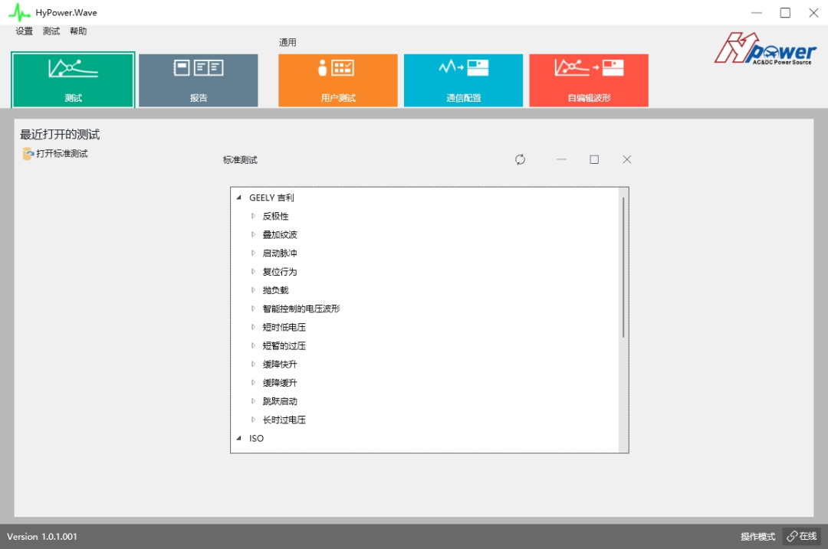Select the 启动脉冲 tree item
The width and height of the screenshot is (828, 549).
(280, 253)
